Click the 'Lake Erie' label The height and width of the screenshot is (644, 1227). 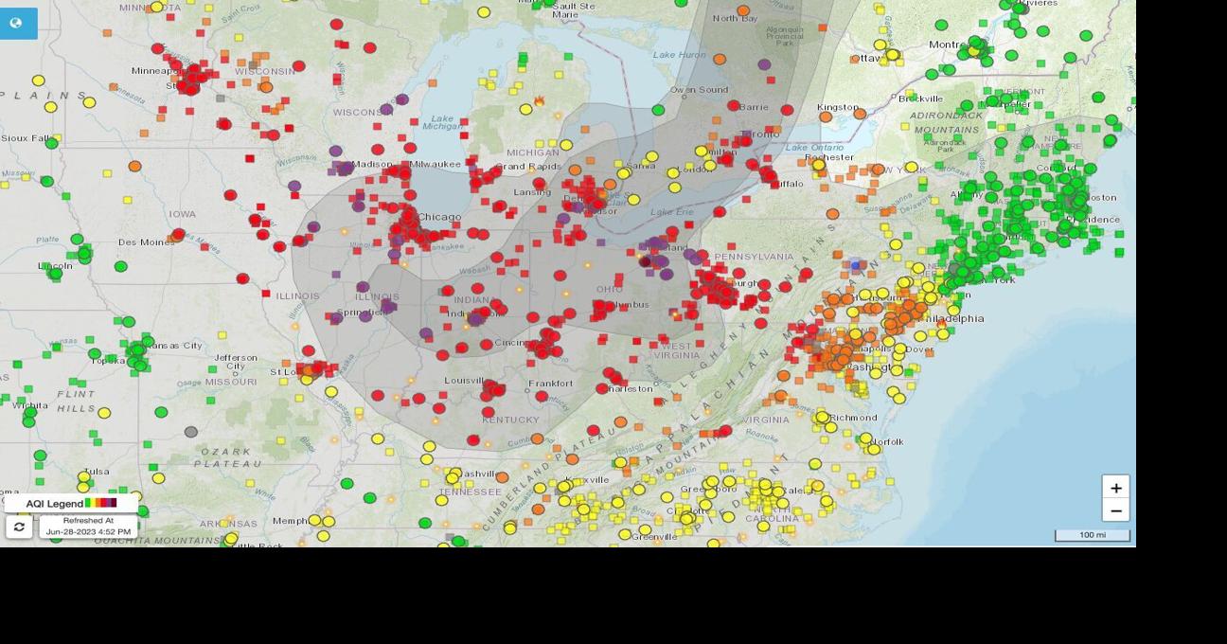(672, 211)
